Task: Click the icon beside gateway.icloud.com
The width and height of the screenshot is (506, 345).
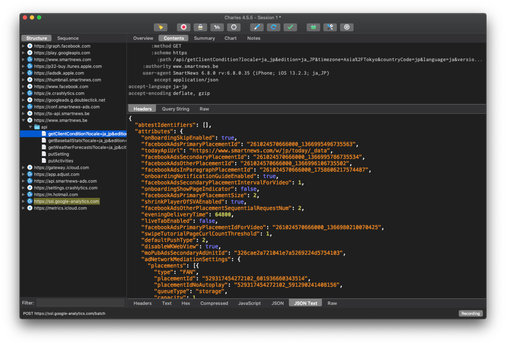Action: pos(30,167)
